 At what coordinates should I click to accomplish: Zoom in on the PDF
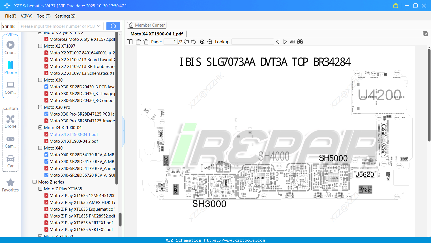click(x=202, y=42)
